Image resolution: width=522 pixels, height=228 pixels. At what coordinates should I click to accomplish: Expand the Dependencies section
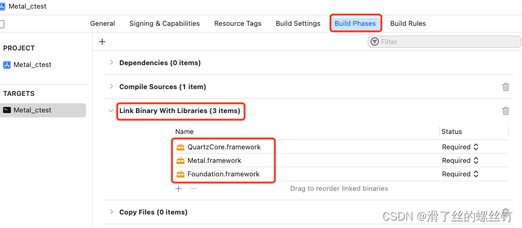click(x=111, y=63)
